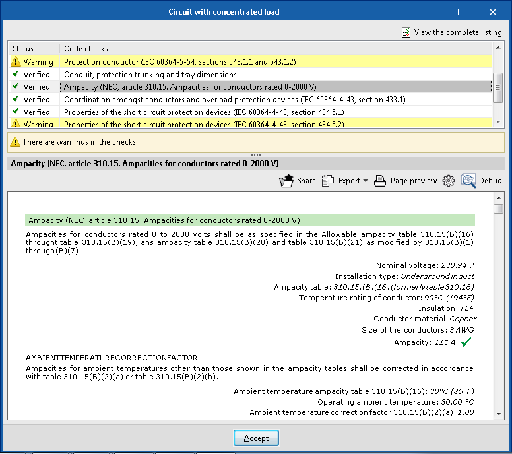Viewport: 512px width, 454px height.
Task: Click the Export document icon
Action: [328, 181]
